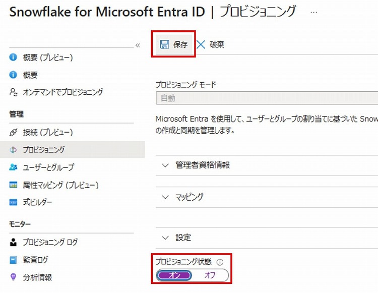Collapse the sidebar with the double chevron
378x293 pixels.
(x=138, y=45)
